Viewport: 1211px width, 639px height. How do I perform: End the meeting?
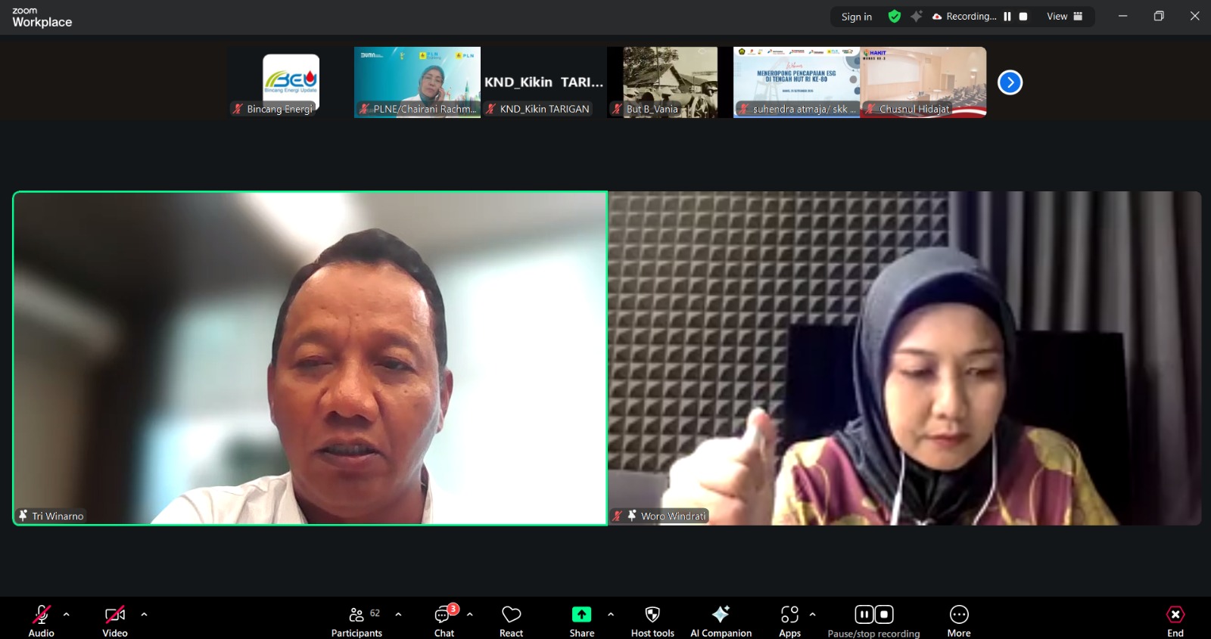pos(1175,620)
